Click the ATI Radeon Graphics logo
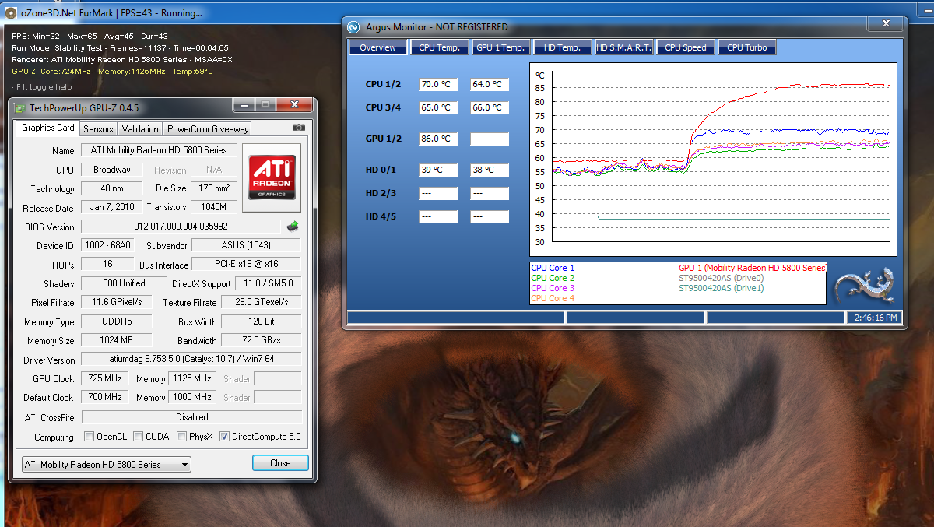Screen dimensions: 934x527 point(271,178)
